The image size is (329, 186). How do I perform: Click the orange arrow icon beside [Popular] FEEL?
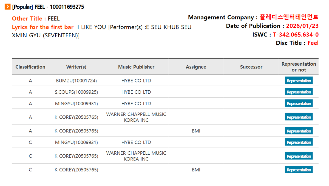point(7,7)
